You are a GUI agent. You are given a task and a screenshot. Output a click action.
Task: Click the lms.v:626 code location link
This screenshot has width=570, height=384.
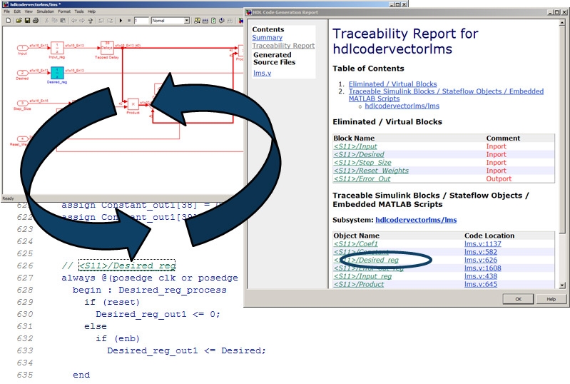[x=478, y=260]
